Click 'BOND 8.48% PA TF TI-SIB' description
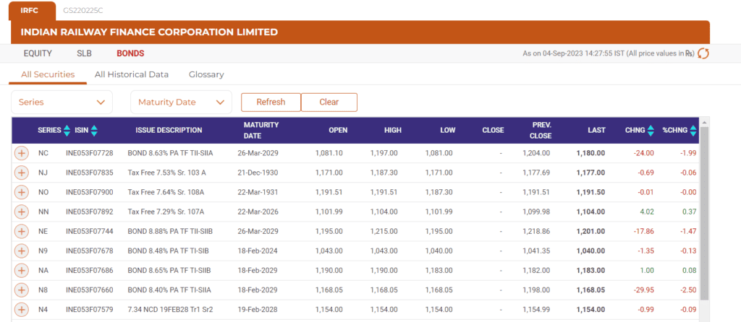The width and height of the screenshot is (741, 322). pos(168,251)
